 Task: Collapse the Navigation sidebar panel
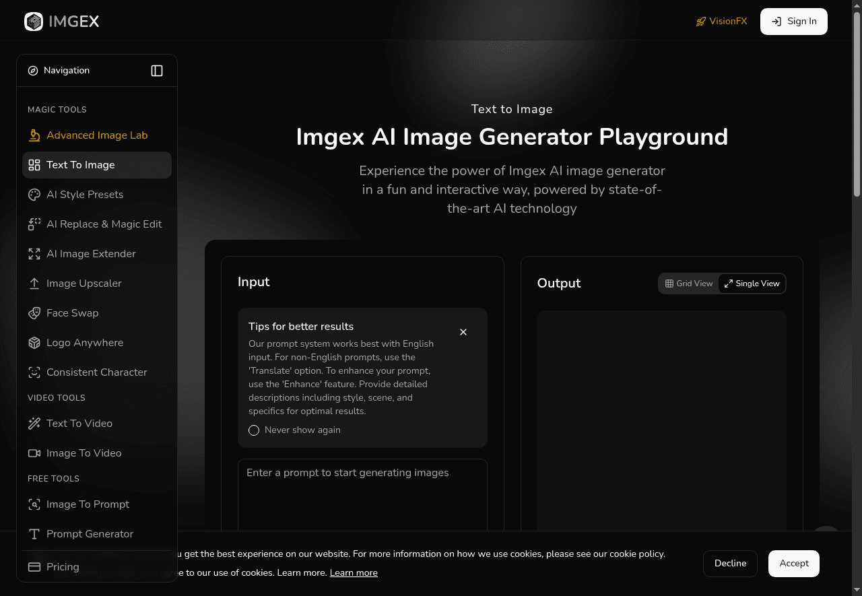[156, 70]
